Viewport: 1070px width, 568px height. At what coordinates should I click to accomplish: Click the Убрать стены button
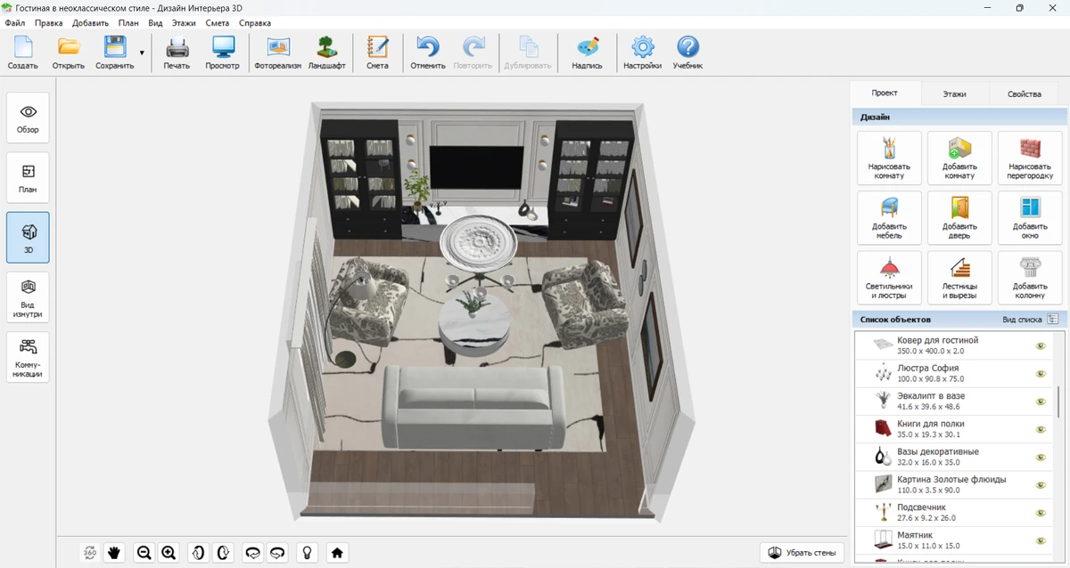pyautogui.click(x=802, y=553)
